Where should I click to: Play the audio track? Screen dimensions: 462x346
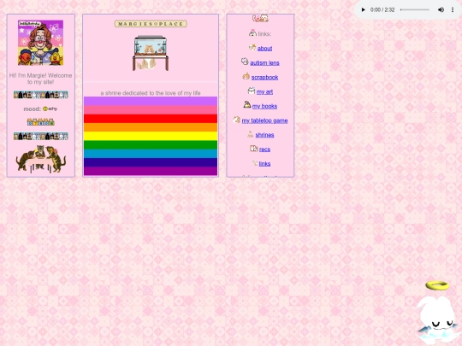[363, 9]
